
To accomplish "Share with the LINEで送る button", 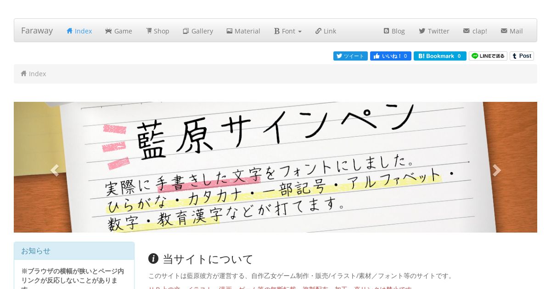I will coord(488,56).
